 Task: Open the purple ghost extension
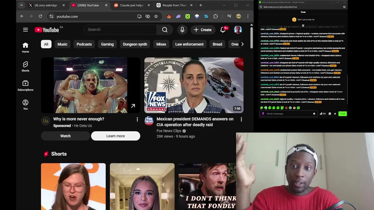click(x=178, y=16)
